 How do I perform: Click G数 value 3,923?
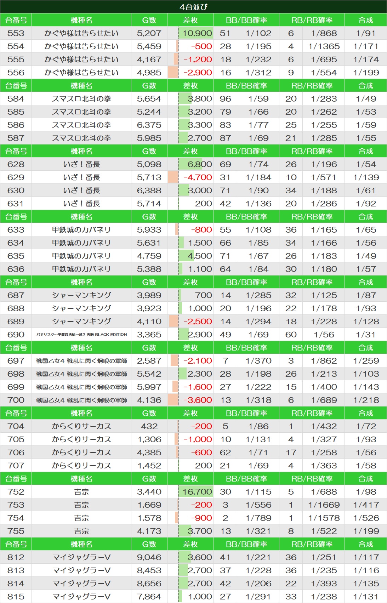149,308
